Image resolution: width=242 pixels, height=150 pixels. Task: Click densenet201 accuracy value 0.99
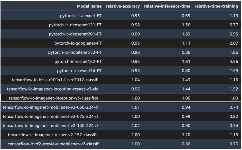pyautogui.click(x=135, y=34)
